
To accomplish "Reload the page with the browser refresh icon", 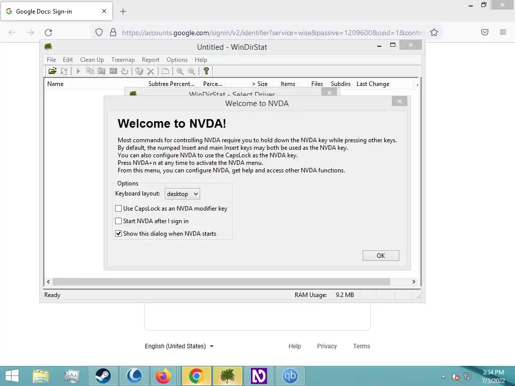I will pyautogui.click(x=48, y=32).
